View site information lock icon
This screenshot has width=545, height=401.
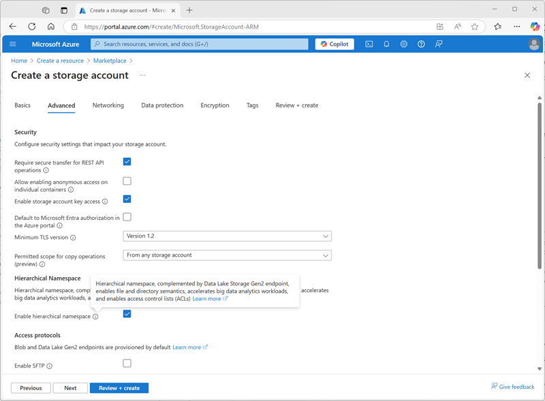click(74, 27)
